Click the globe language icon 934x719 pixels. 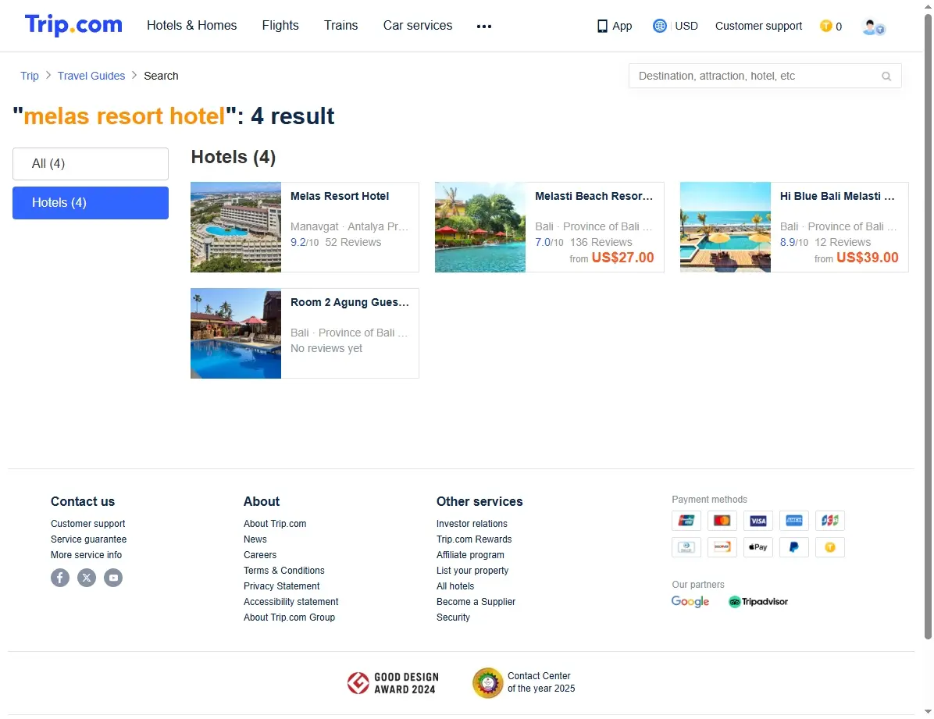click(659, 26)
